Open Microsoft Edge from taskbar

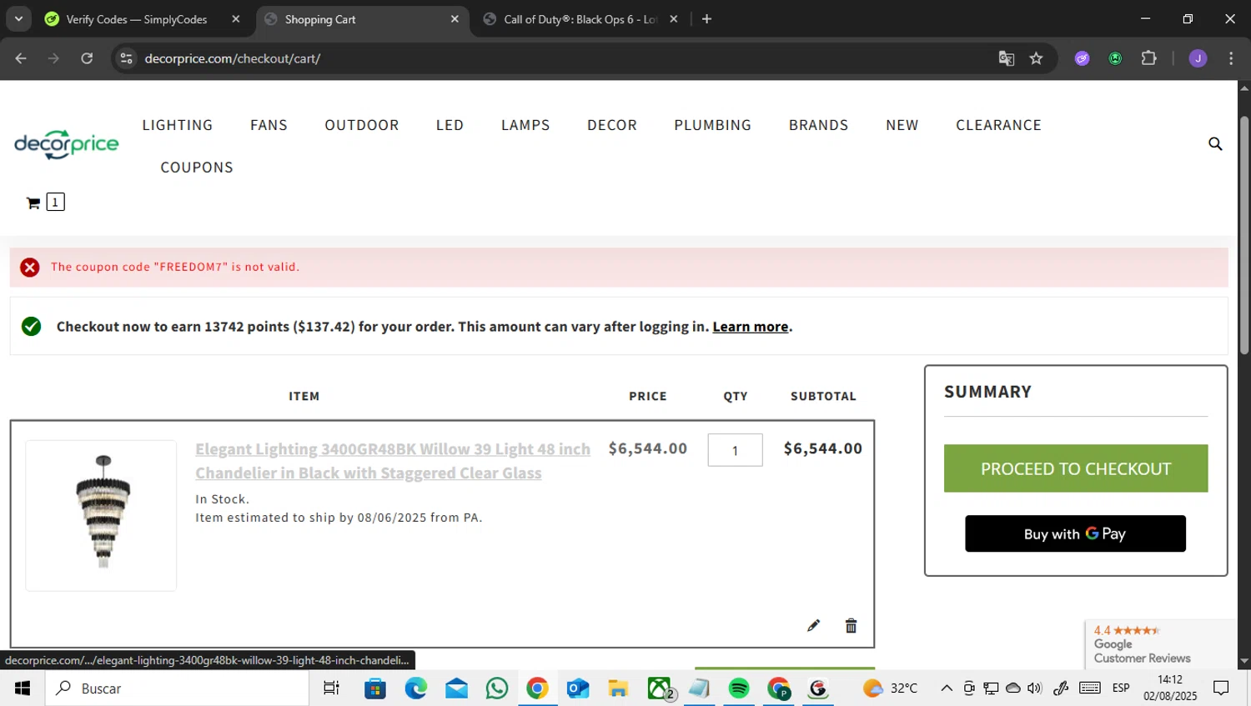415,688
